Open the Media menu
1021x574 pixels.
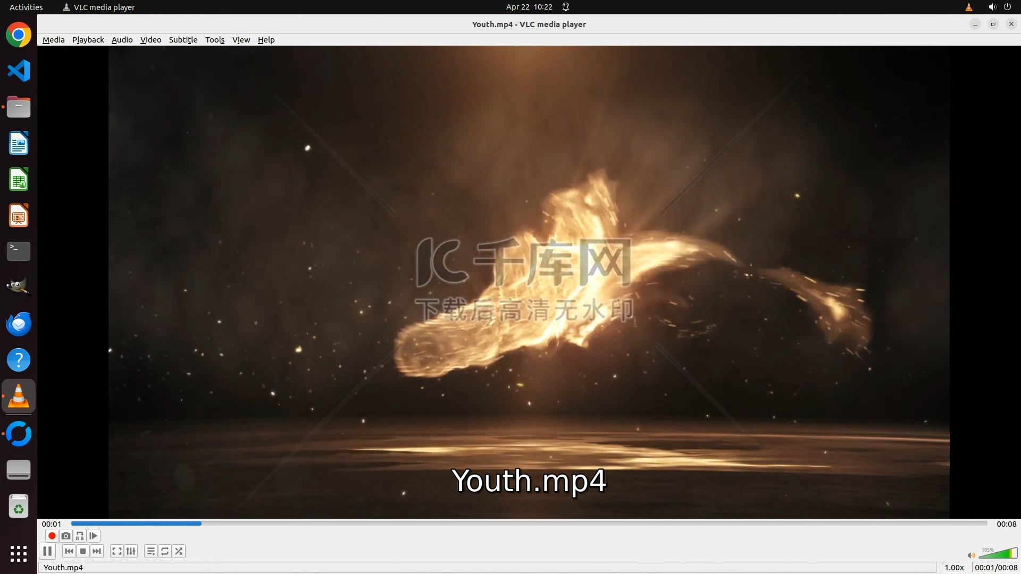point(53,40)
